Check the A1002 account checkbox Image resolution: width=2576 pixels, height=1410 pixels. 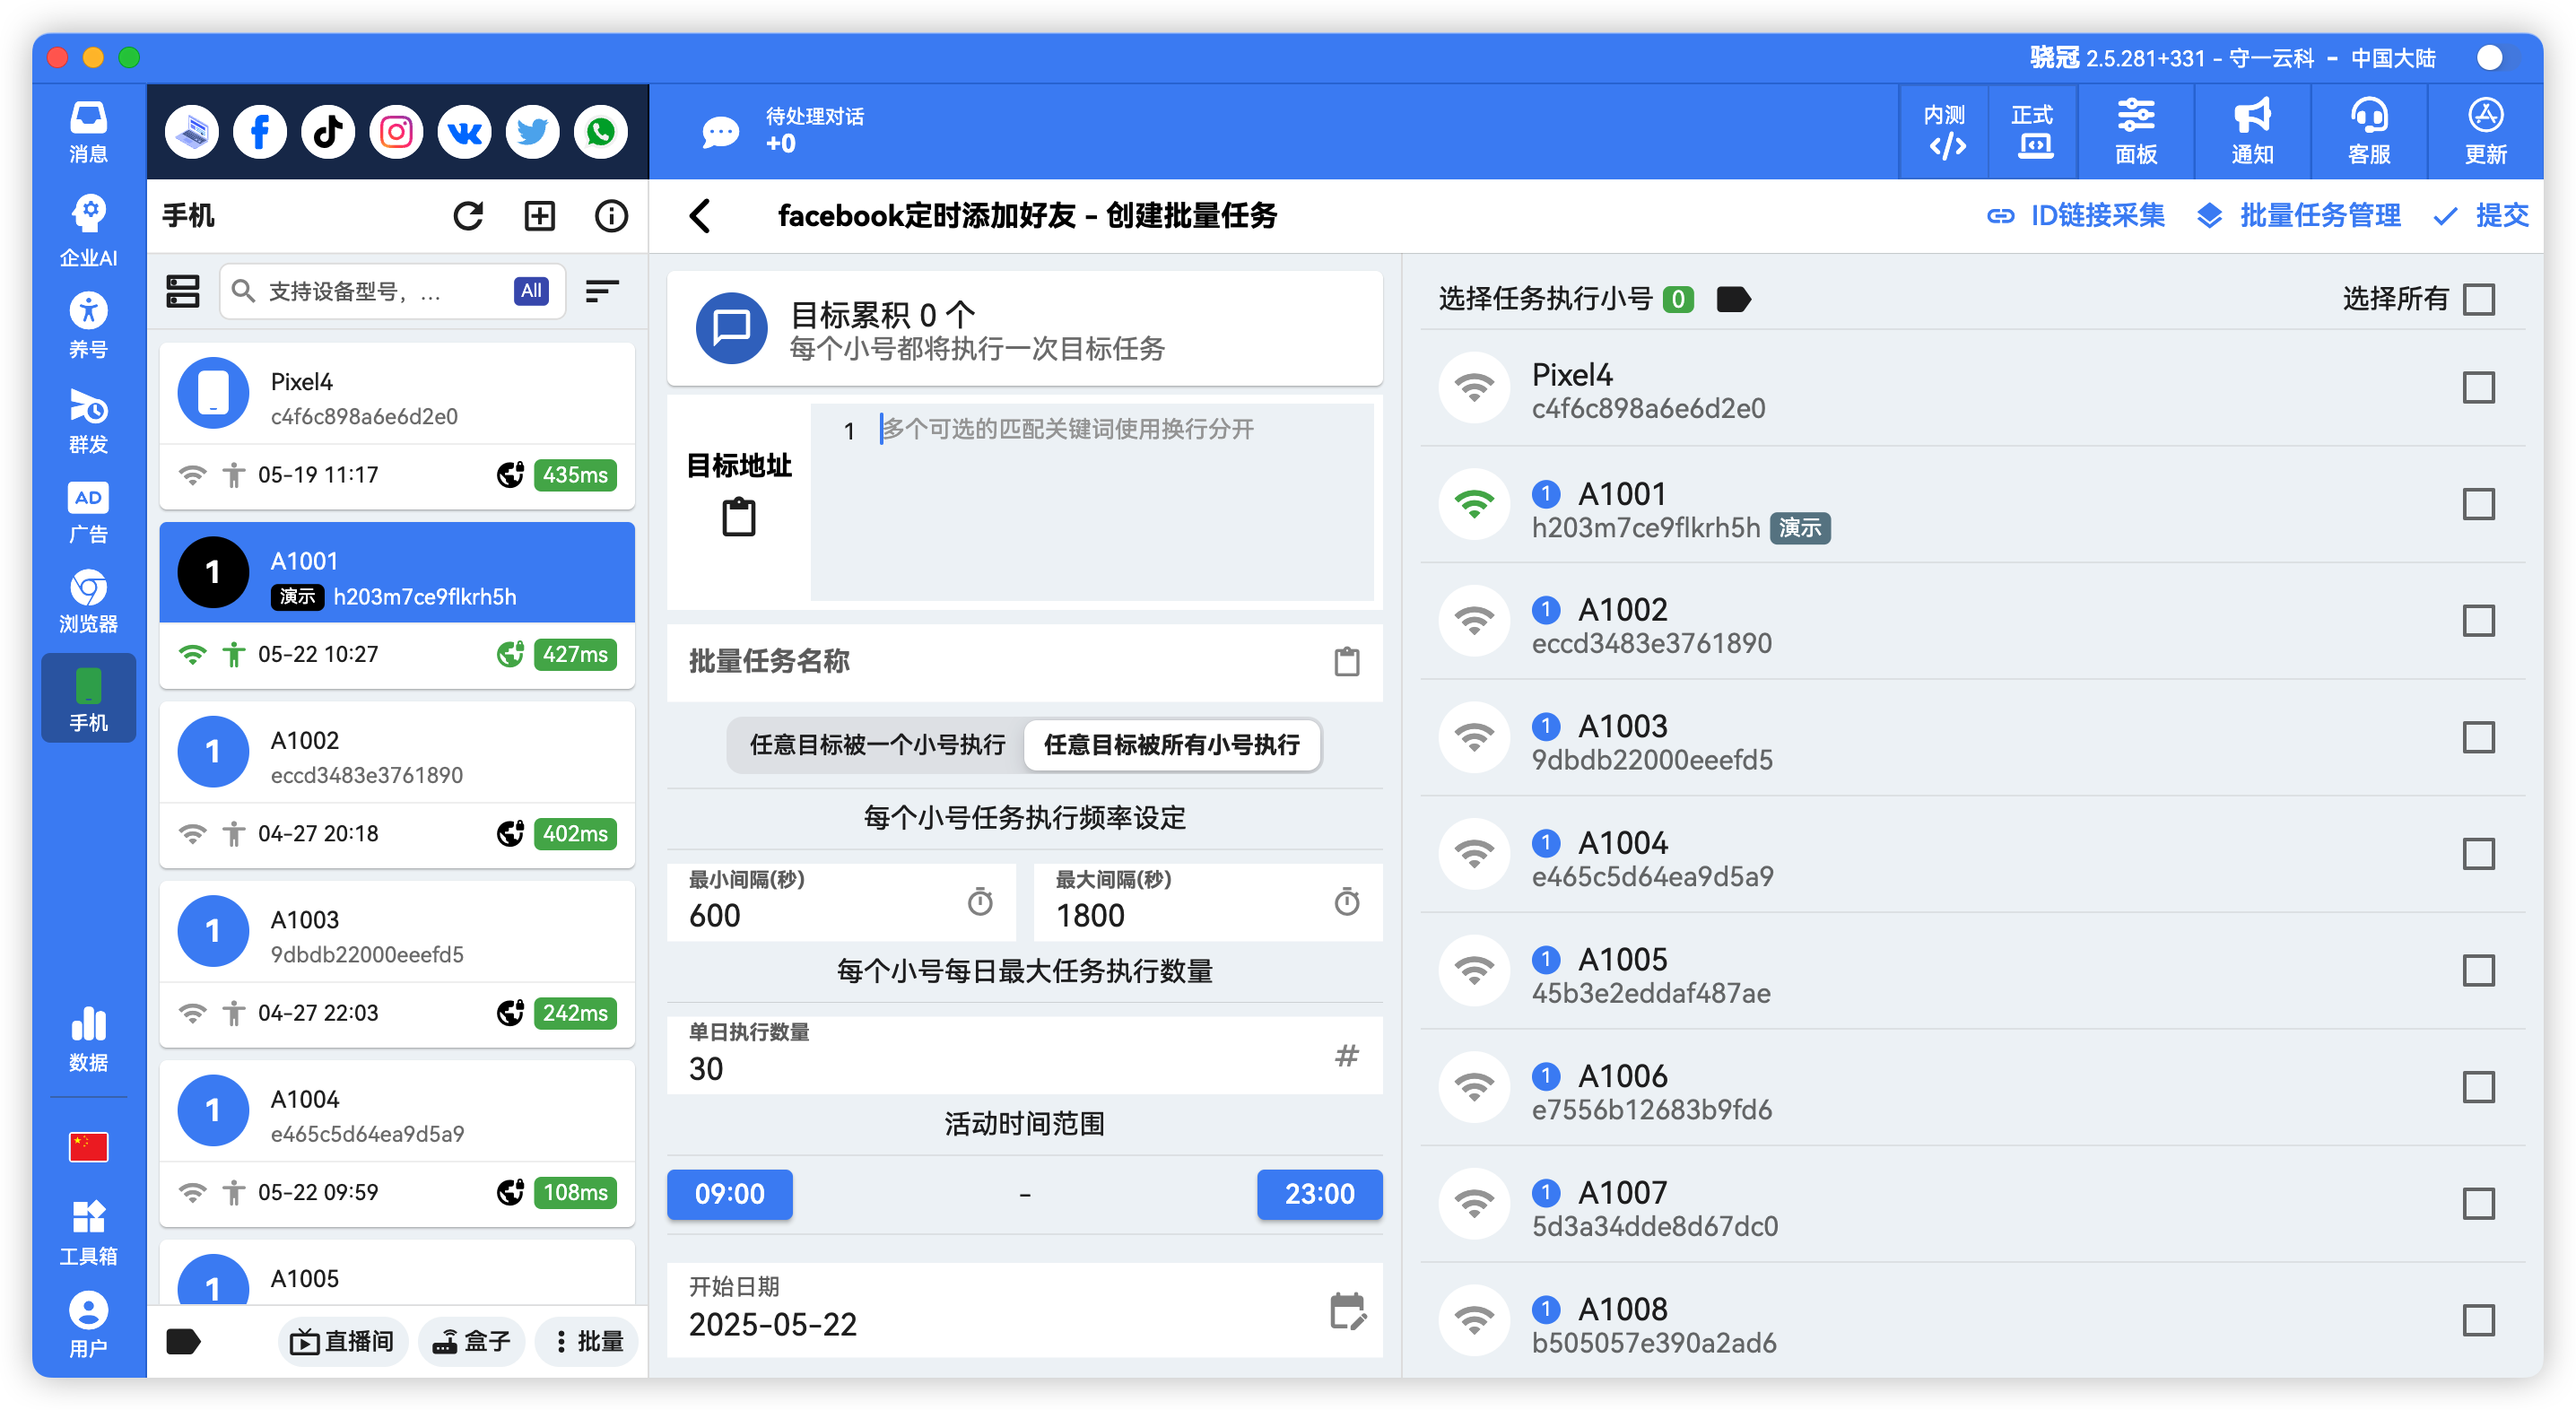tap(2479, 620)
